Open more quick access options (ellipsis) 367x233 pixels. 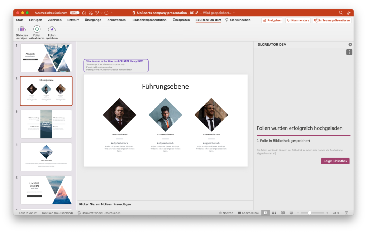(x=113, y=13)
